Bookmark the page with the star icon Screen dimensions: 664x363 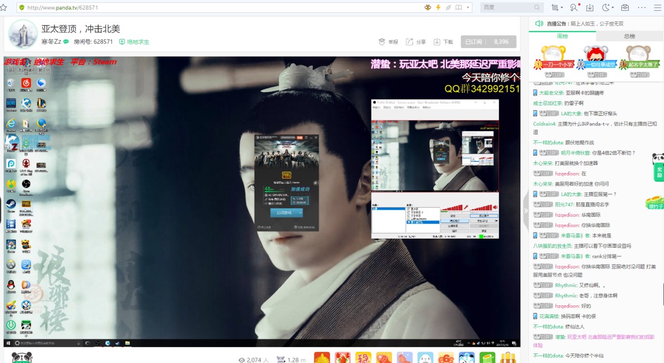click(3, 7)
